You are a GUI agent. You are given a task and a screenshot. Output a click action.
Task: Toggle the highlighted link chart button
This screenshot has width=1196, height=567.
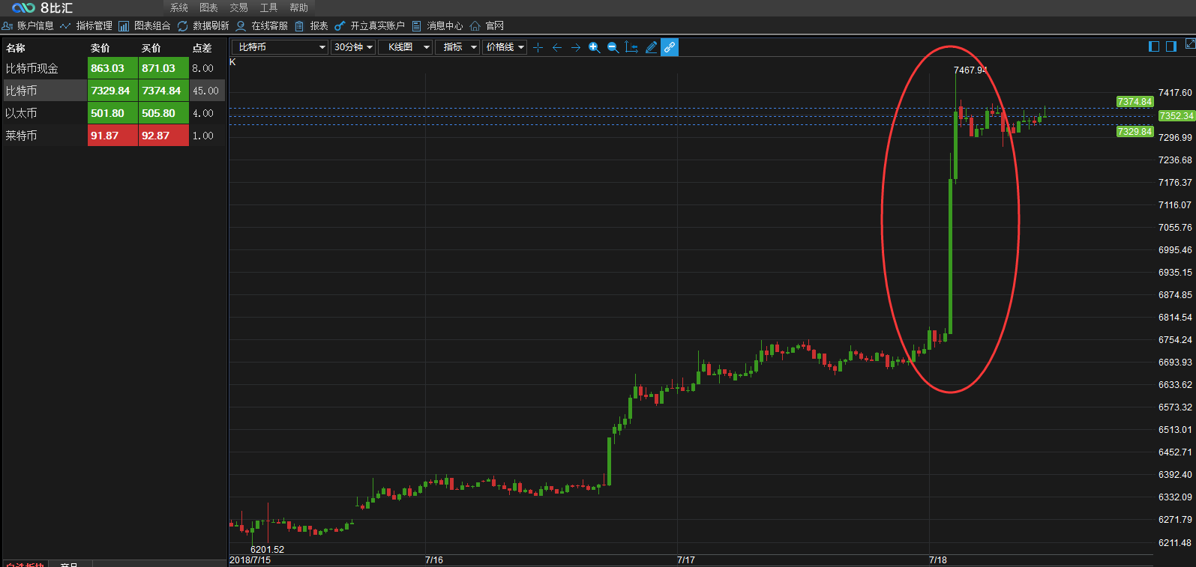[x=670, y=47]
